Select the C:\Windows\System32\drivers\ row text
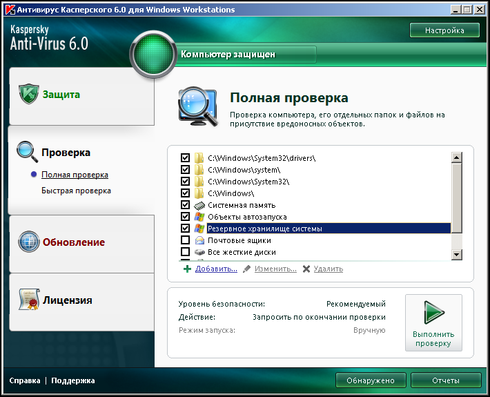The height and width of the screenshot is (397, 490). pyautogui.click(x=262, y=158)
